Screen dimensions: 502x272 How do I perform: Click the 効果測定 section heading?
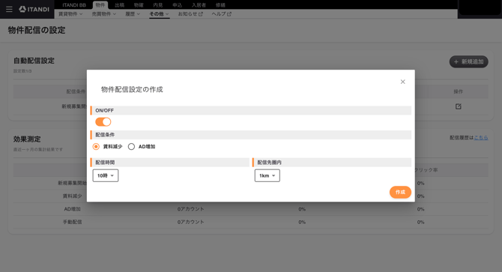click(x=27, y=139)
